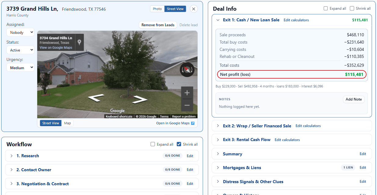Screen dimensions: 377x195
Task: Expand the Mortgages & Liens section
Action: 218,168
